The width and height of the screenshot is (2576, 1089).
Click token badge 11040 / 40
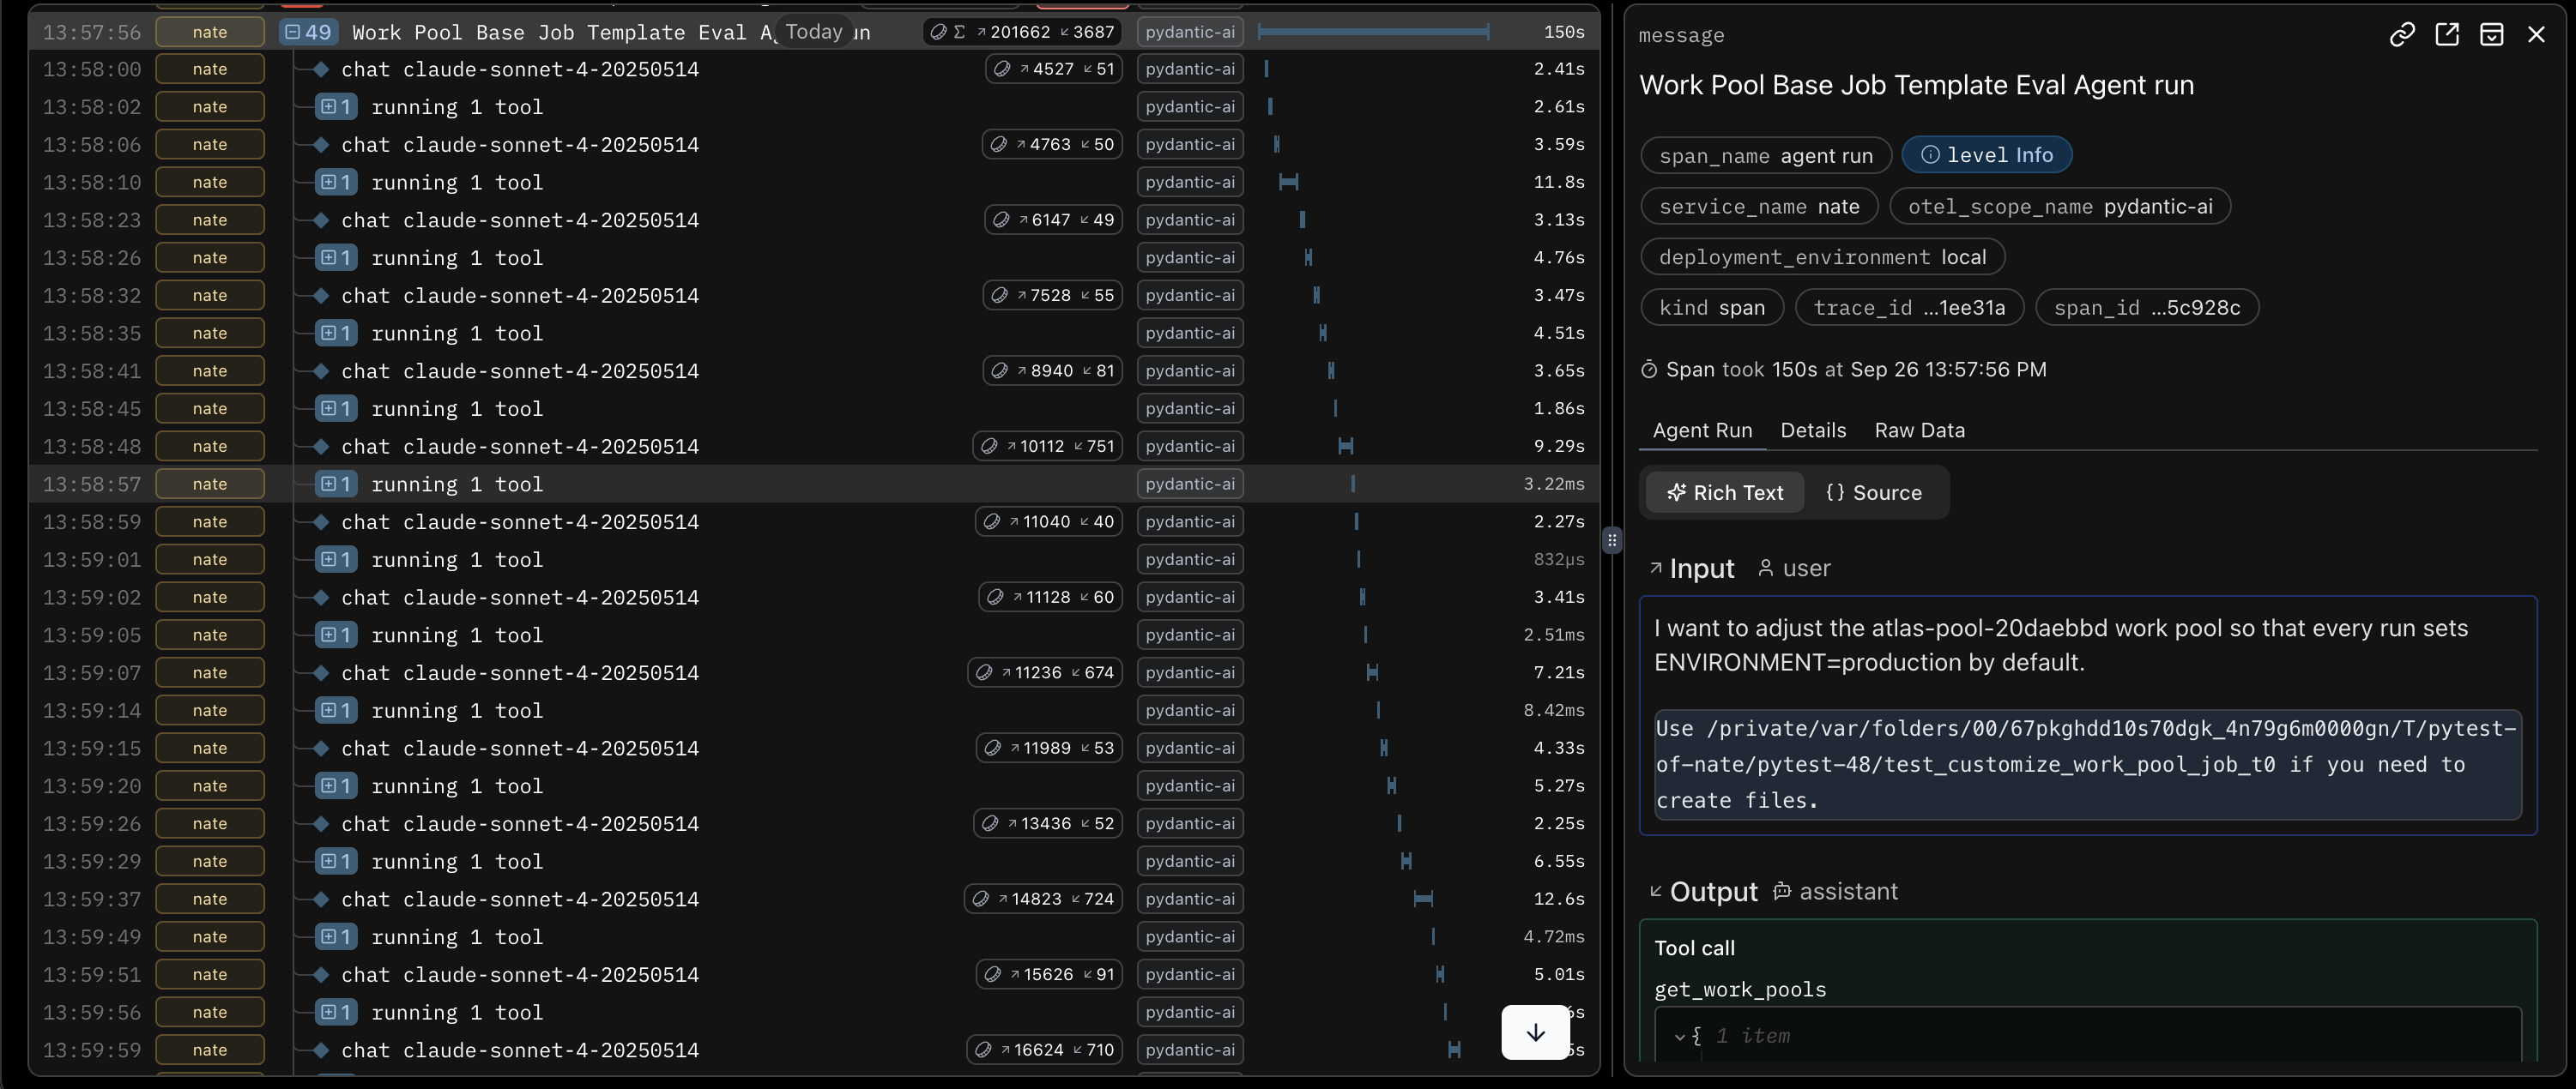[1048, 521]
